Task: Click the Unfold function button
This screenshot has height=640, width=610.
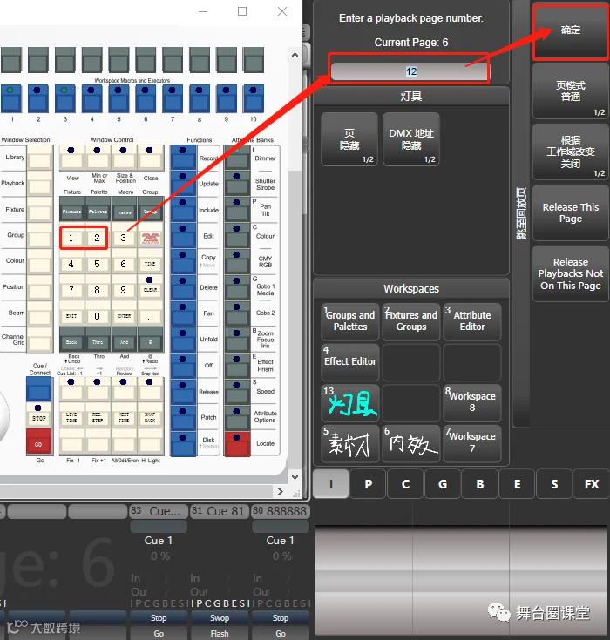Action: pyautogui.click(x=183, y=340)
